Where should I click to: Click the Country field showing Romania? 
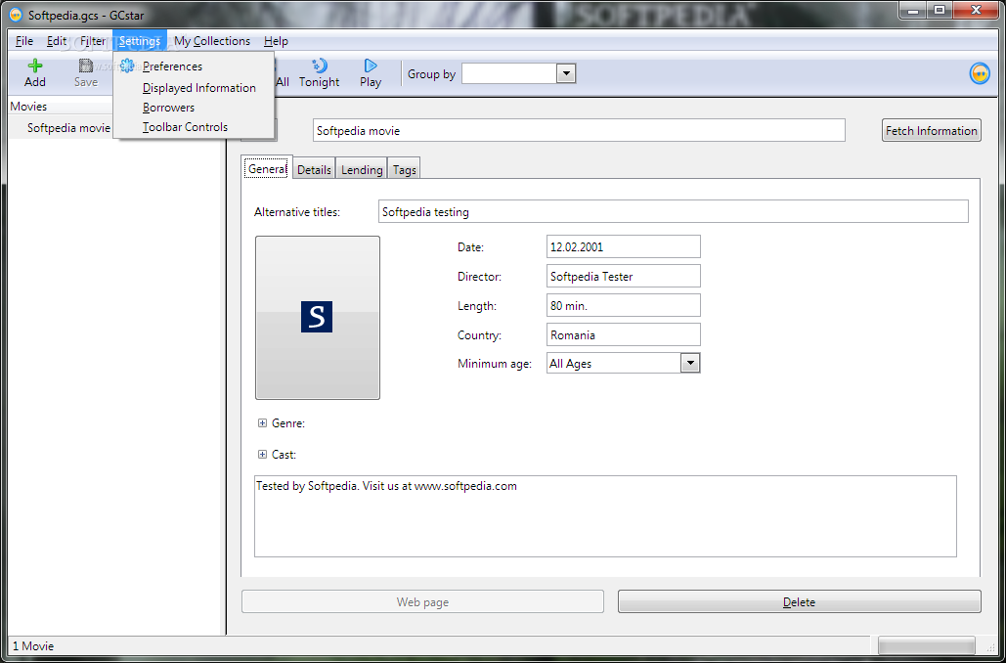coord(624,334)
